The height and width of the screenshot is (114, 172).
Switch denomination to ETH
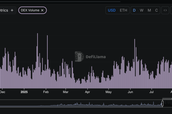(x=123, y=10)
